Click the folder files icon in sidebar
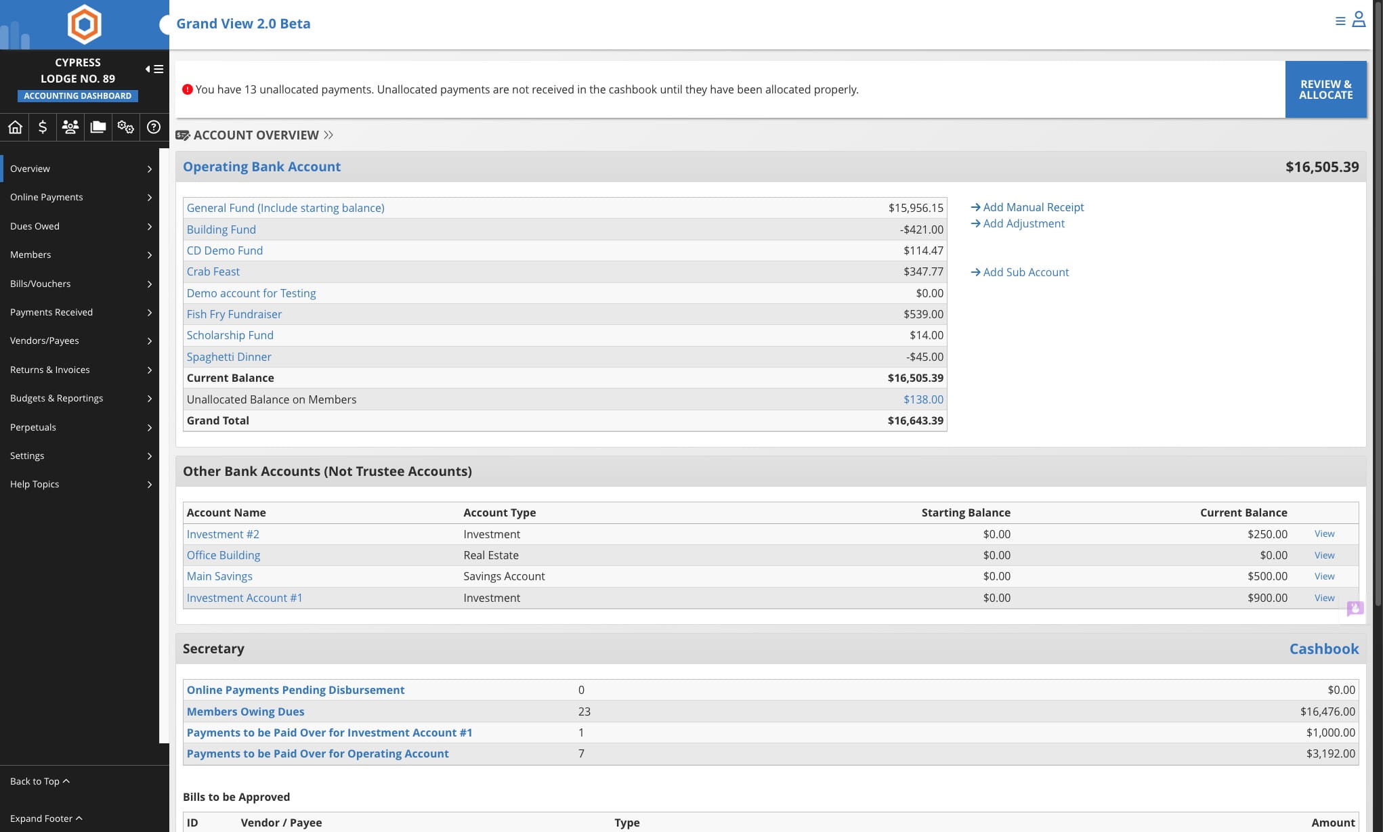This screenshot has width=1383, height=832. 98,127
